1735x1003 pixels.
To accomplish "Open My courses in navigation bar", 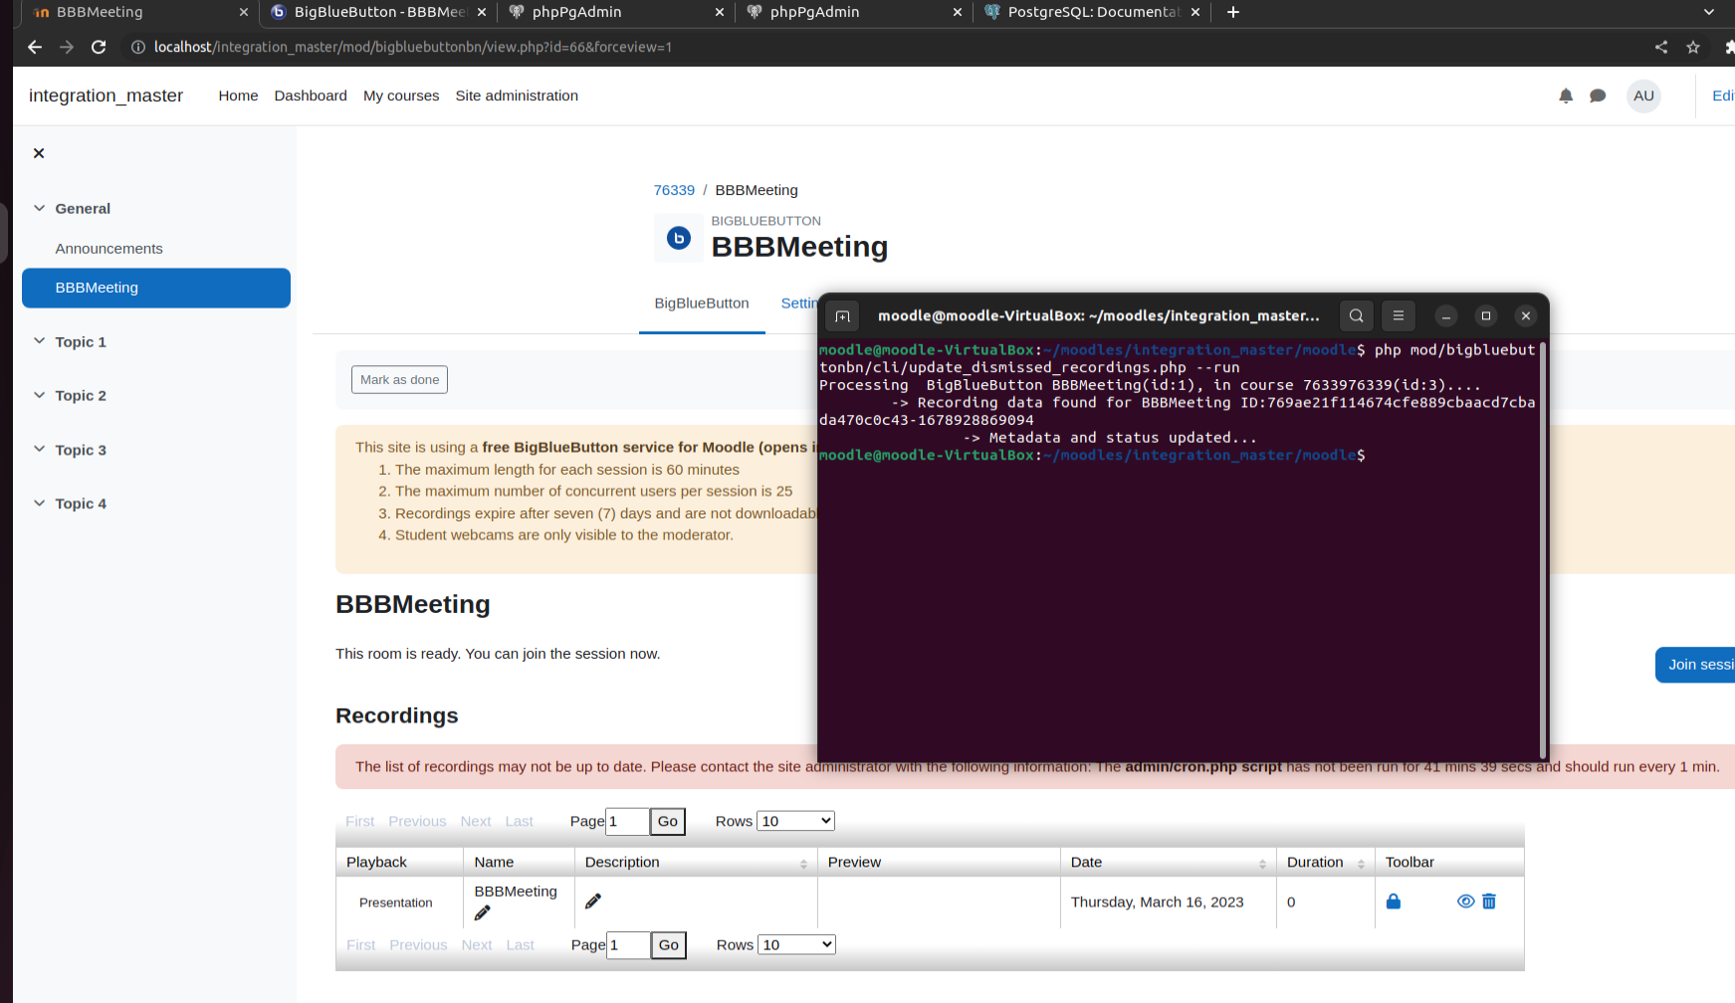I will coord(401,96).
